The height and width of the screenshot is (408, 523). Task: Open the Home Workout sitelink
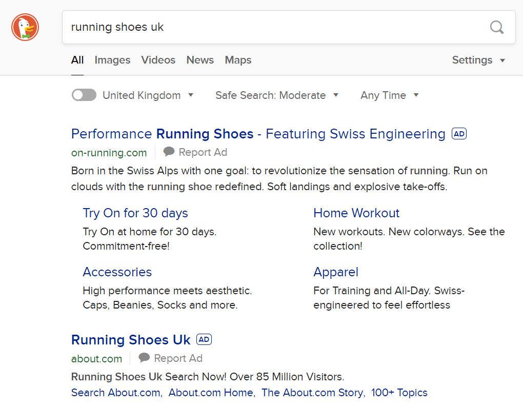pos(356,213)
